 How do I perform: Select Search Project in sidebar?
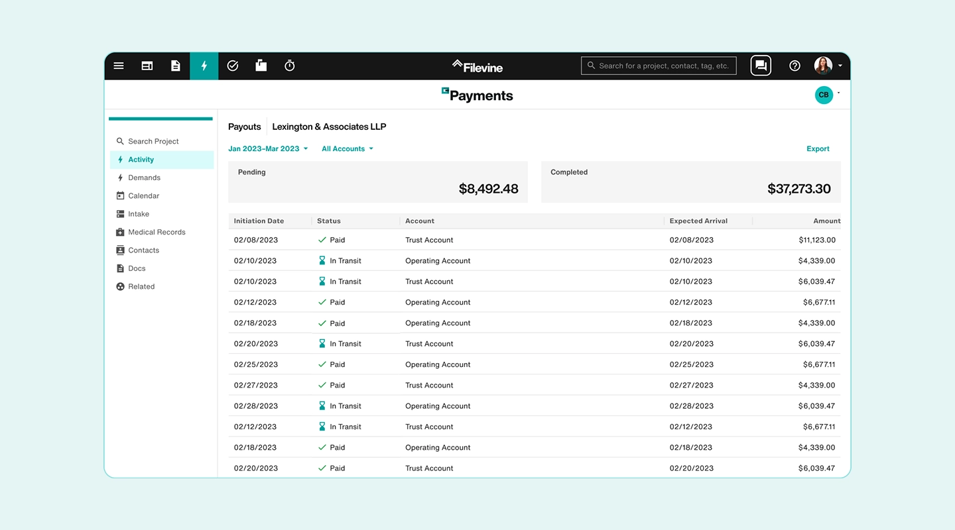[x=162, y=141]
